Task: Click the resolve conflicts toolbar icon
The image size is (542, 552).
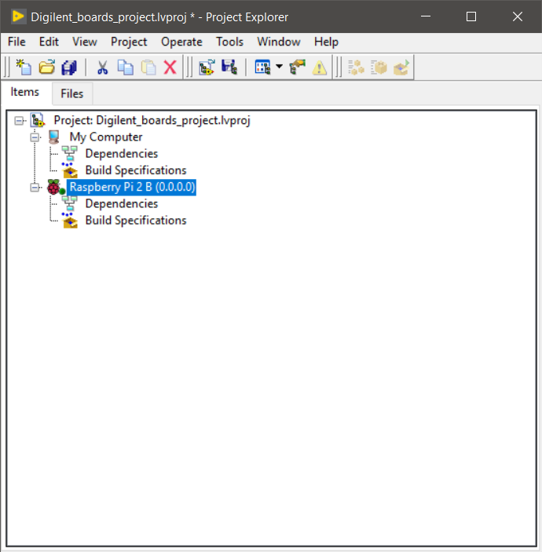Action: tap(297, 67)
